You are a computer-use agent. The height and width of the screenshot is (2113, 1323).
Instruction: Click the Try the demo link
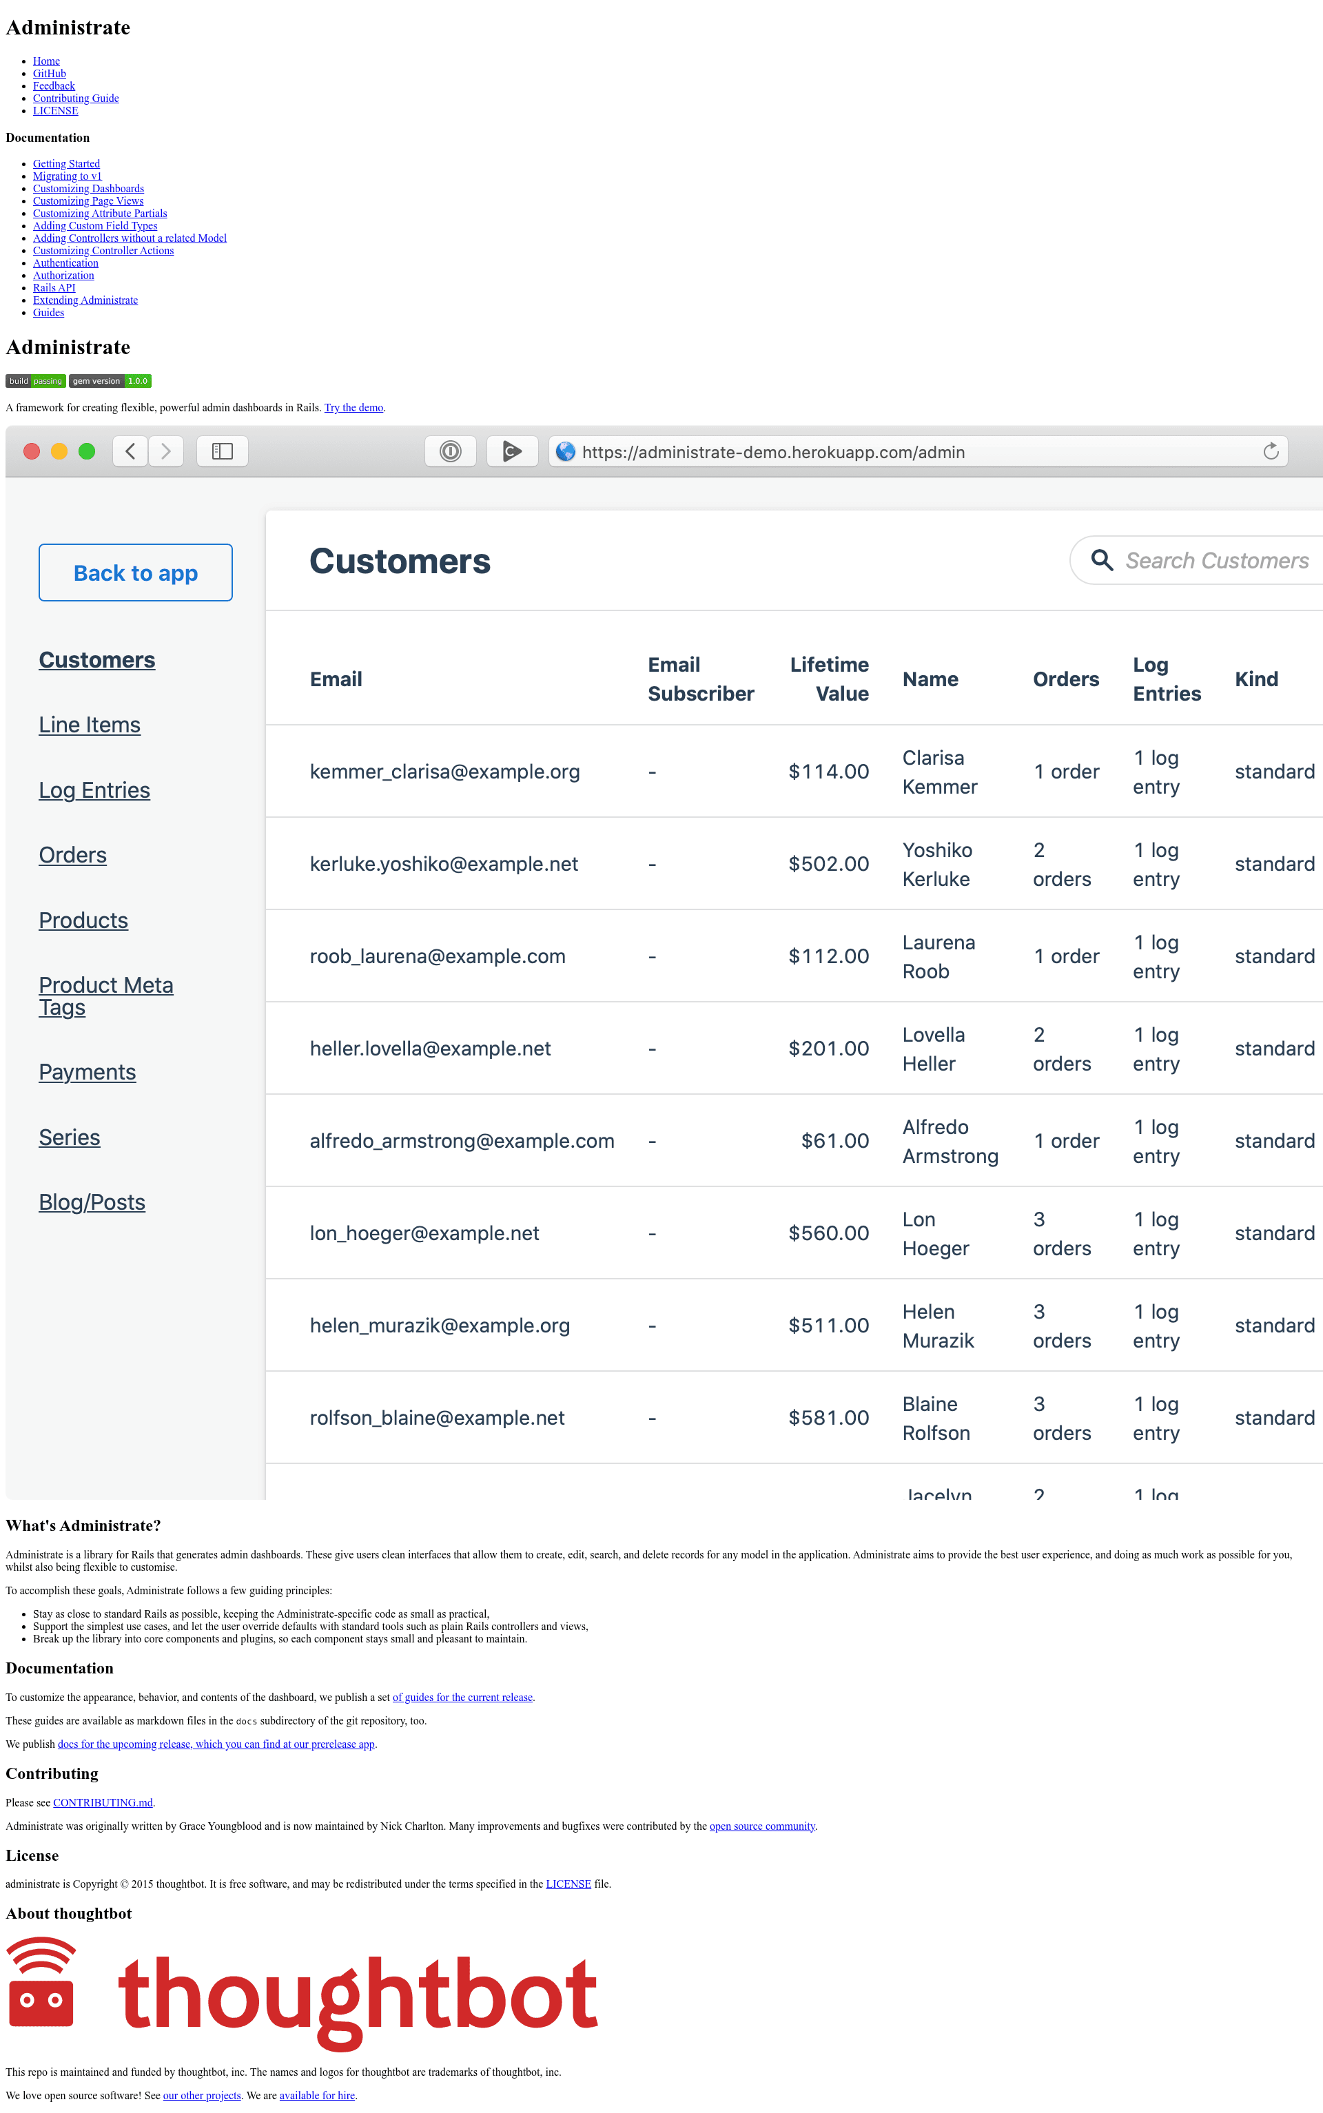(353, 408)
